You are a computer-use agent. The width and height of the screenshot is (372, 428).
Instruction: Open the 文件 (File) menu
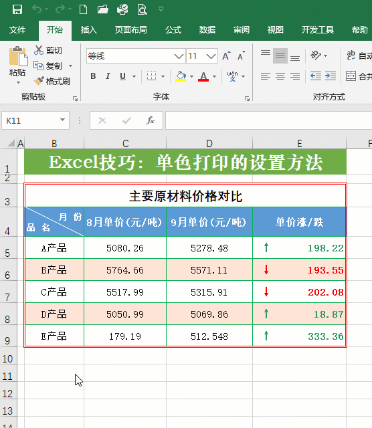click(17, 29)
